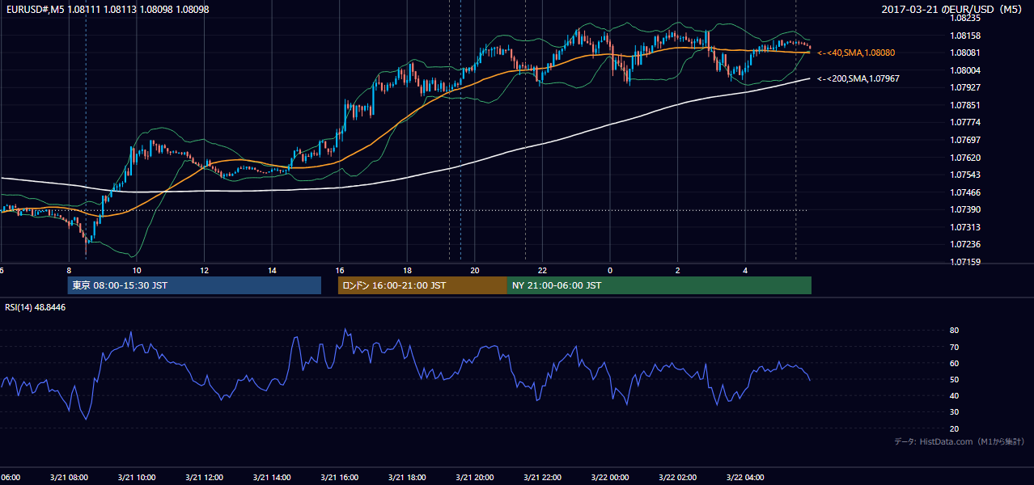Click the 3/21 20:00 bottom time label
The width and height of the screenshot is (1034, 485).
475,477
